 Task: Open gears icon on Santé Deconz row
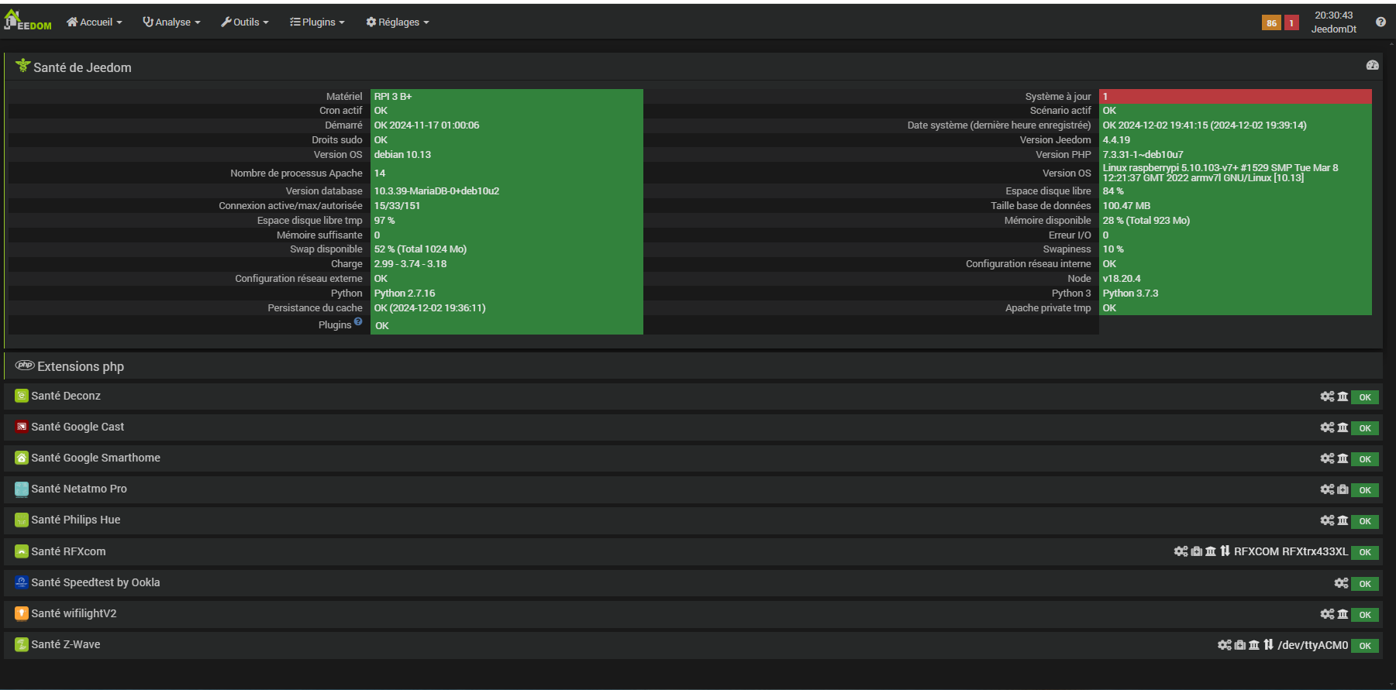(x=1327, y=396)
